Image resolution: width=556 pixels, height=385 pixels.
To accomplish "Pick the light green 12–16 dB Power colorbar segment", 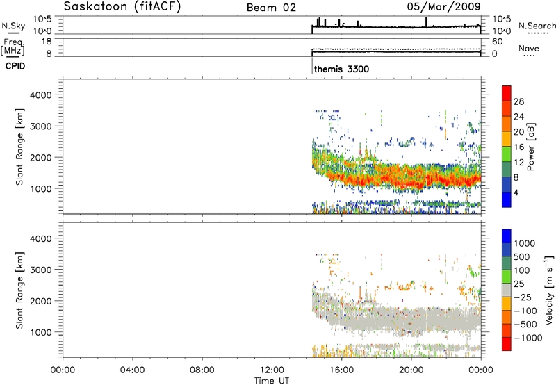I will tap(507, 154).
